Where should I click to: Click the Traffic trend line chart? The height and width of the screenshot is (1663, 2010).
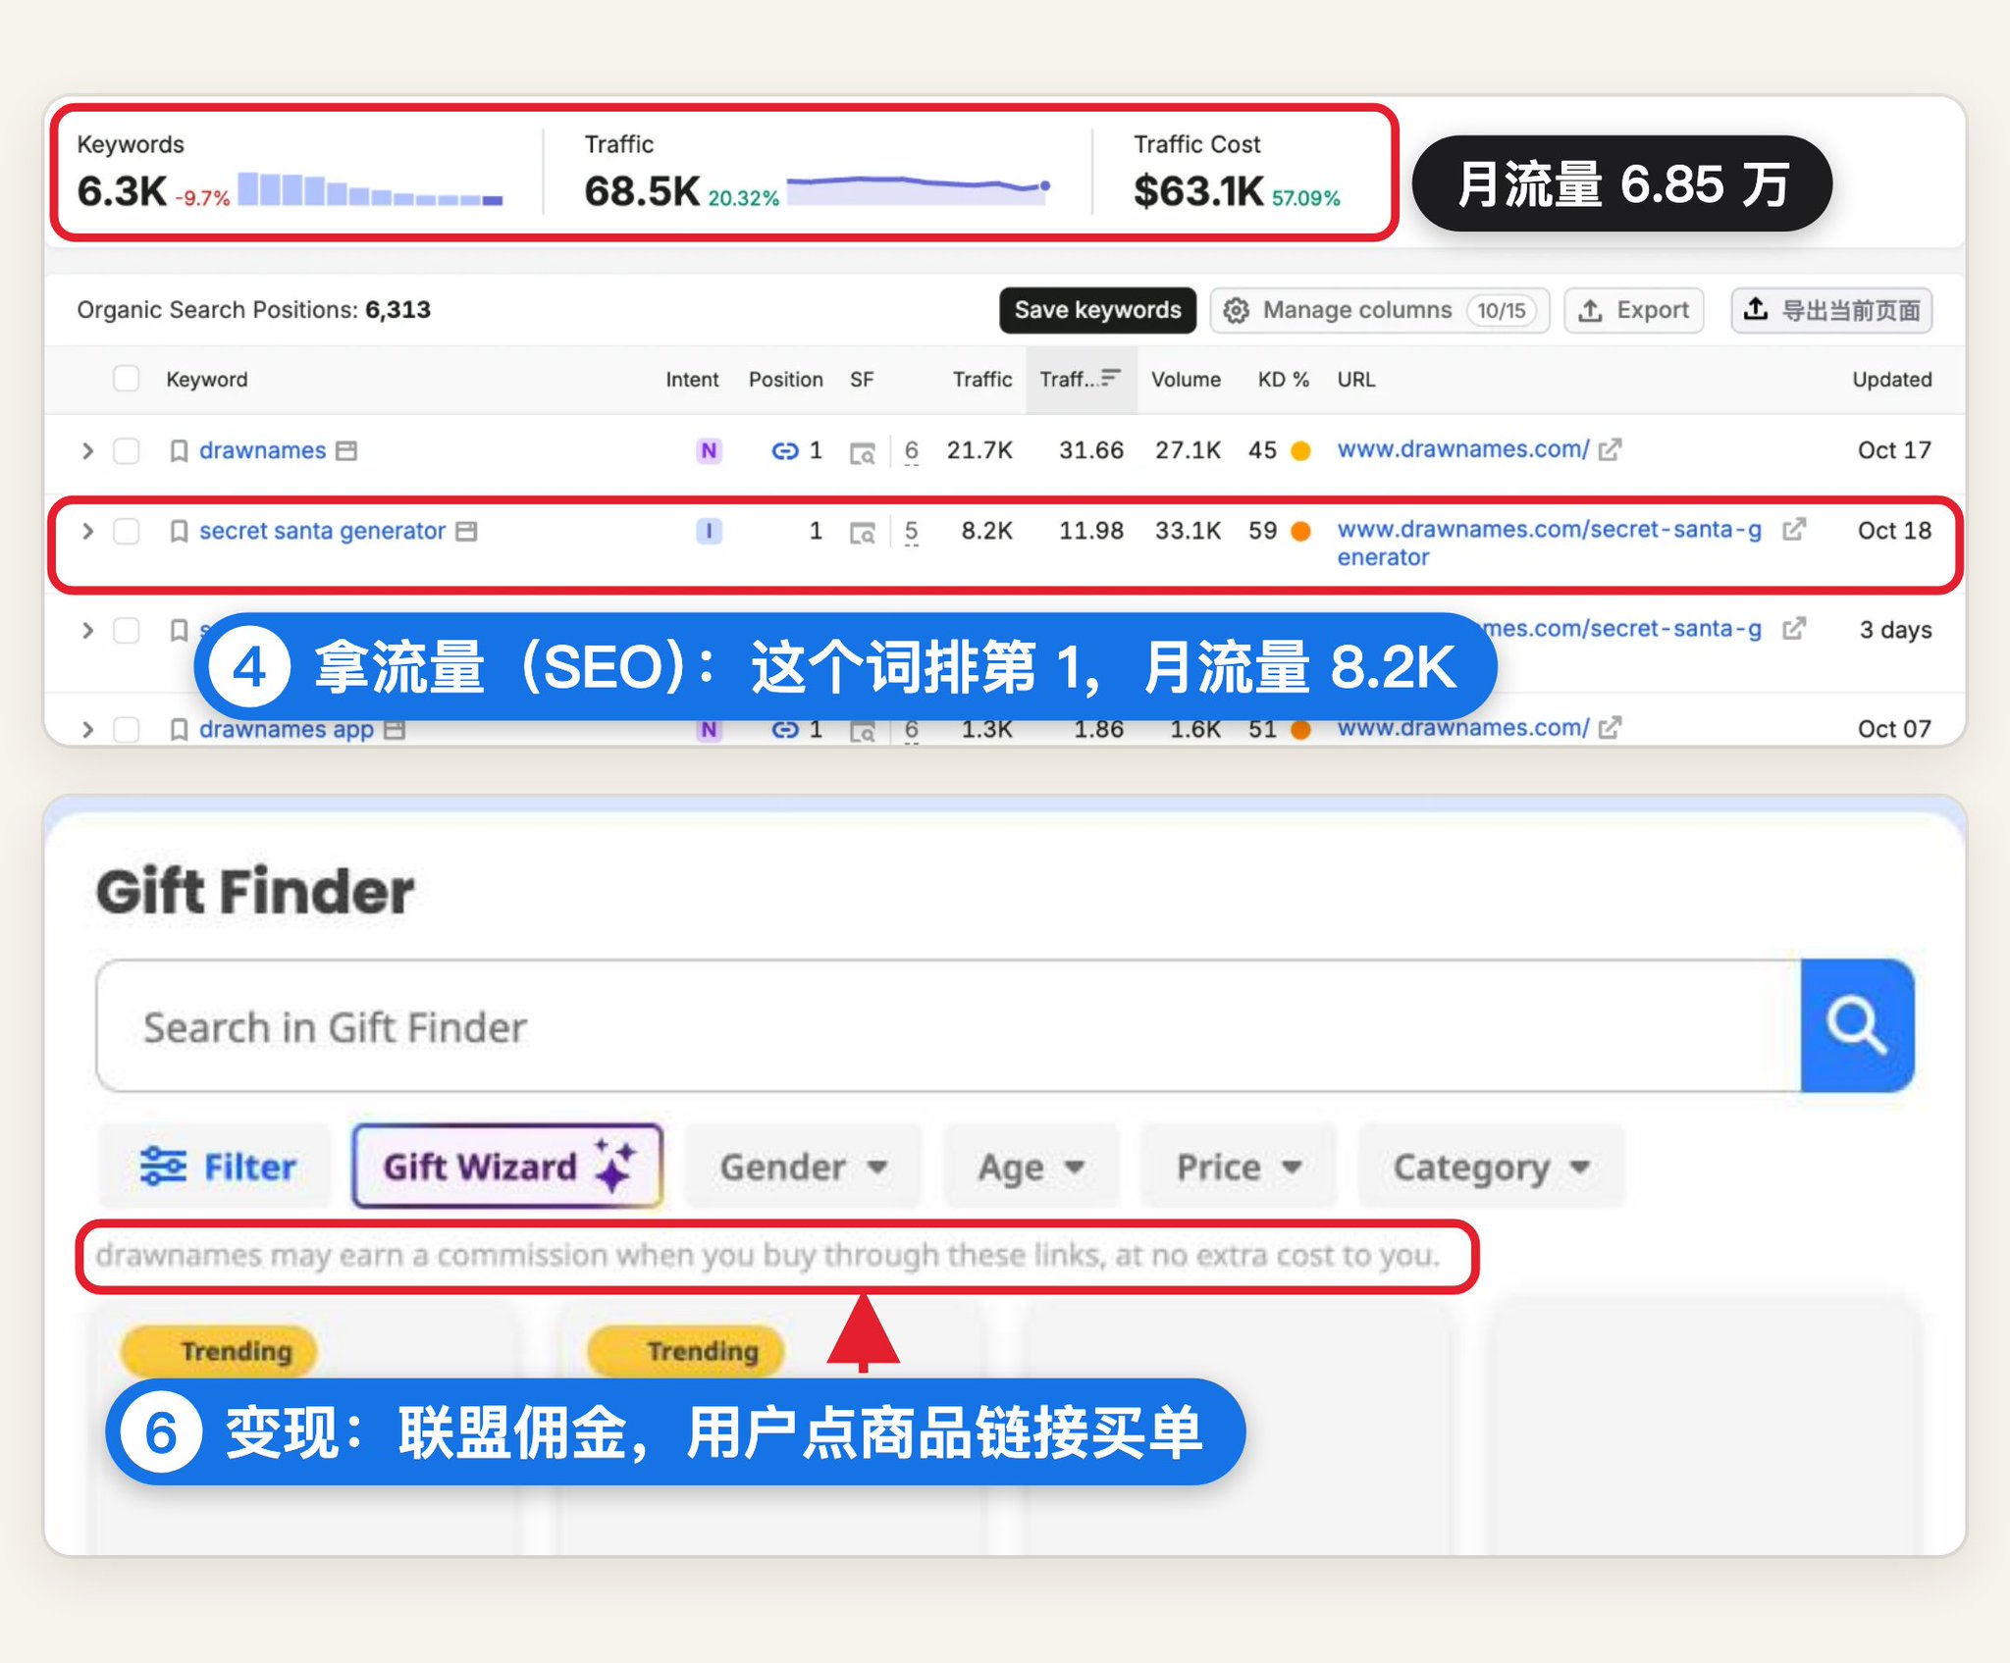pyautogui.click(x=919, y=188)
